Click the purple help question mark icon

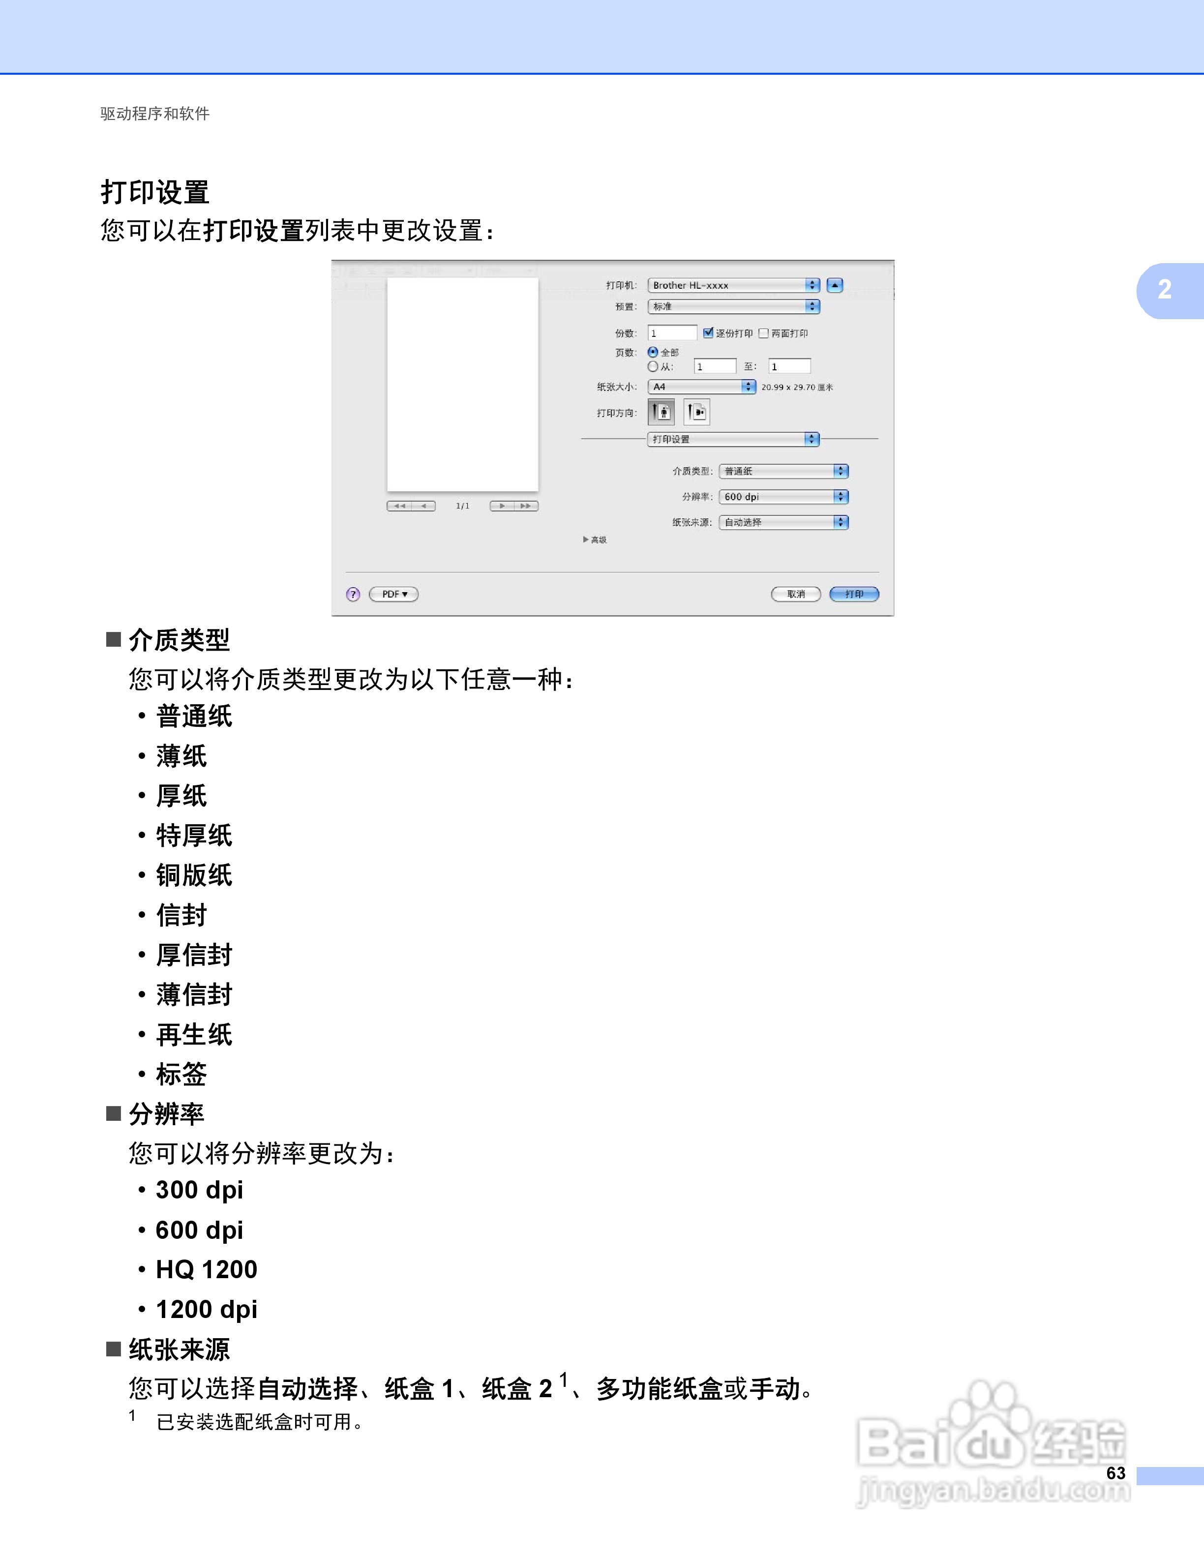pyautogui.click(x=353, y=595)
